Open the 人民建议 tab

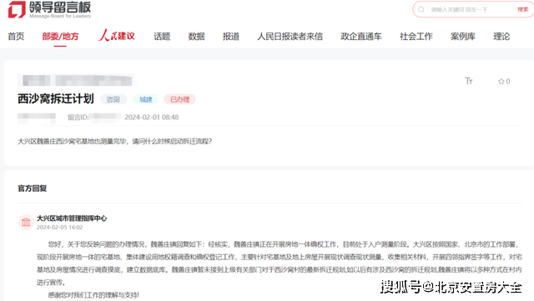(x=116, y=36)
